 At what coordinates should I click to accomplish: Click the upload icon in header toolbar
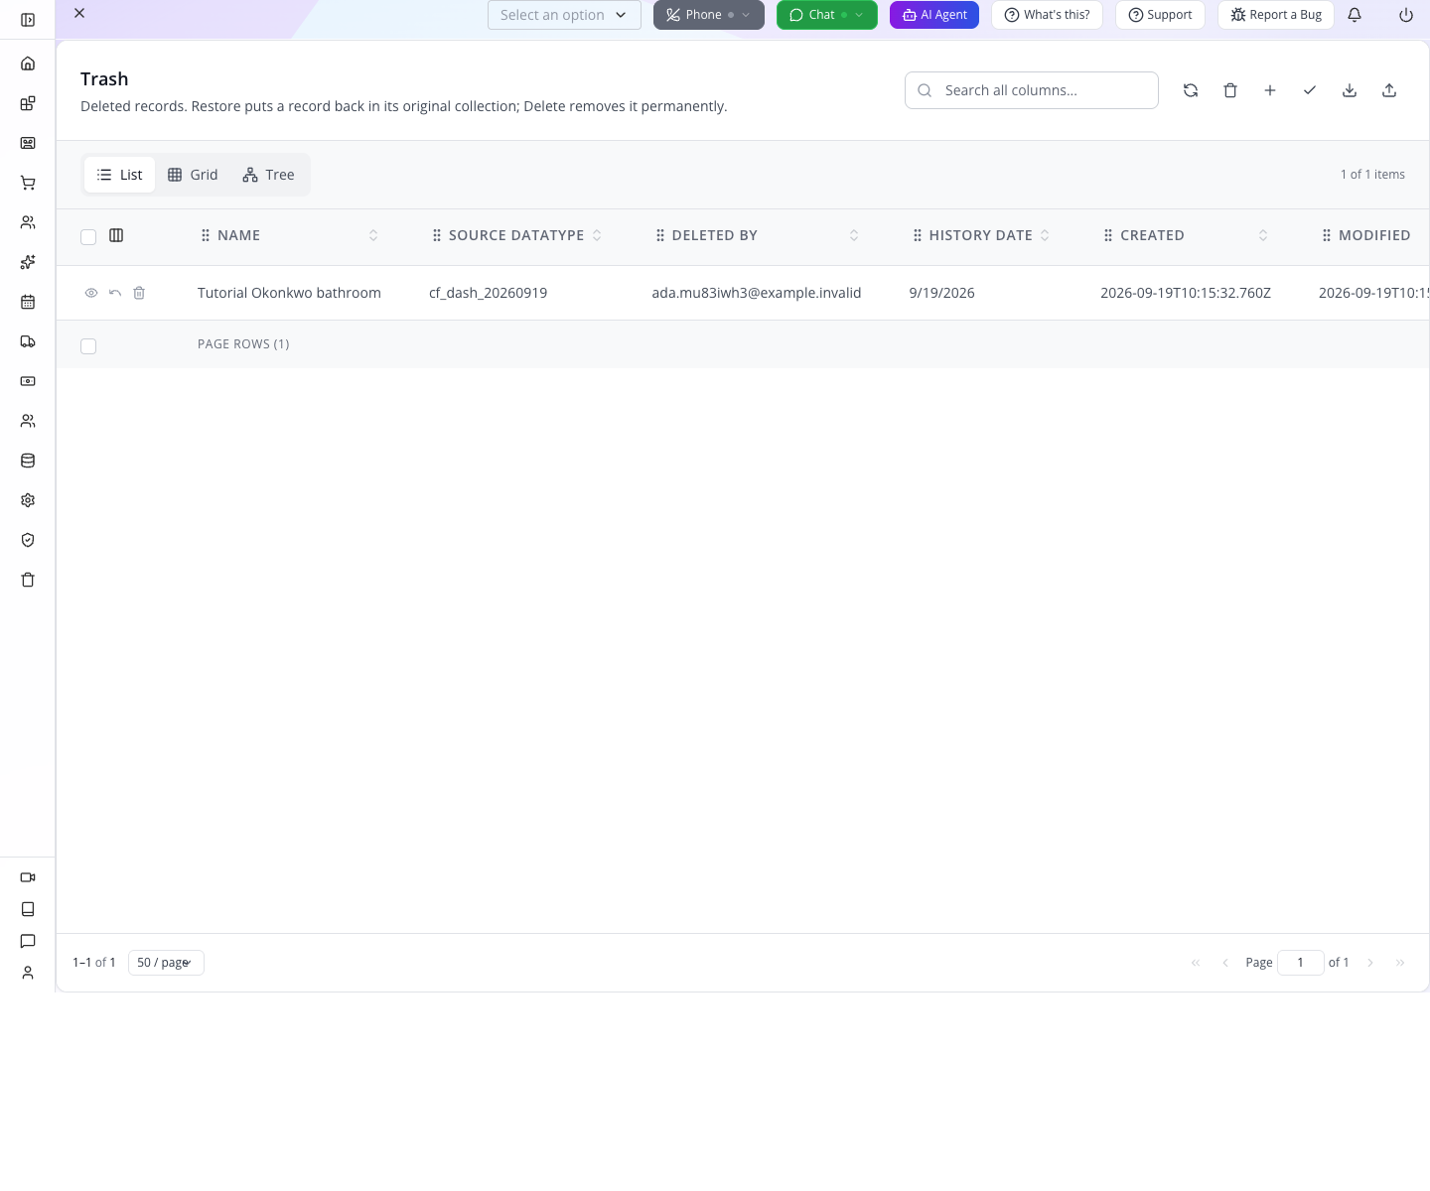tap(1389, 90)
